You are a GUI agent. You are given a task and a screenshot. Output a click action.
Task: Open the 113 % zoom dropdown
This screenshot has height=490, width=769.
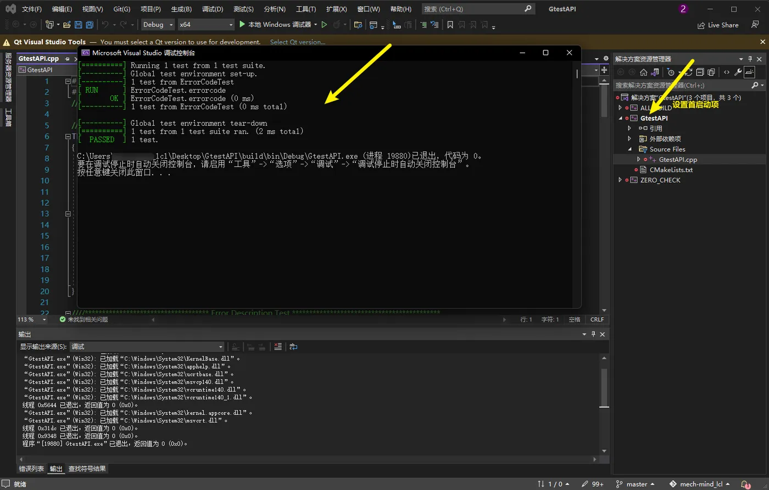31,319
